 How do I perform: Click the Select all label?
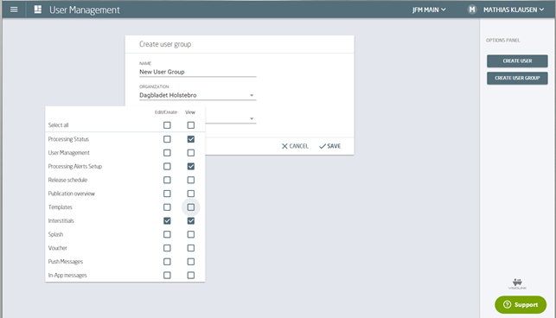tap(58, 125)
